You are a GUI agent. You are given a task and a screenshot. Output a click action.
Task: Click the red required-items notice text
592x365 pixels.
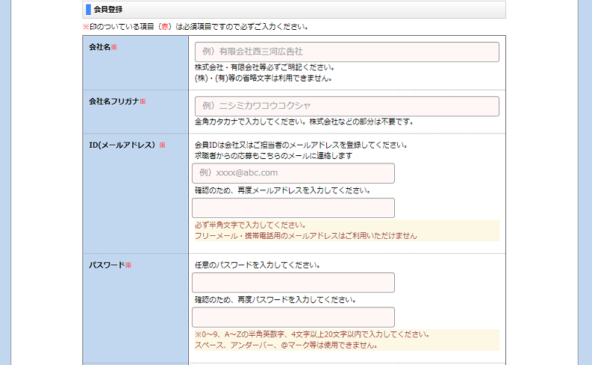point(196,27)
